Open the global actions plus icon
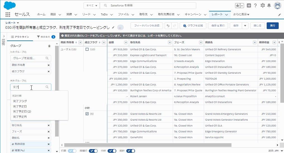The height and width of the screenshot is (153, 284). pos(249,6)
